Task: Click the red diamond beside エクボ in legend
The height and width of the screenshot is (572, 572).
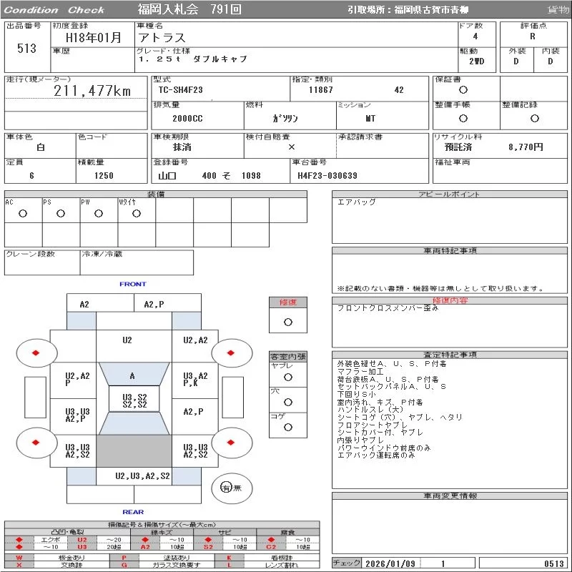Action: click(19, 540)
